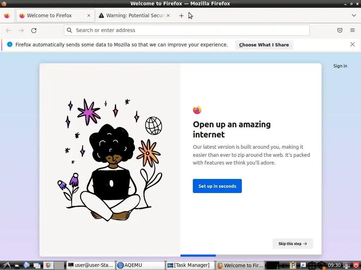Go back one page
The width and height of the screenshot is (361, 270).
[8, 30]
